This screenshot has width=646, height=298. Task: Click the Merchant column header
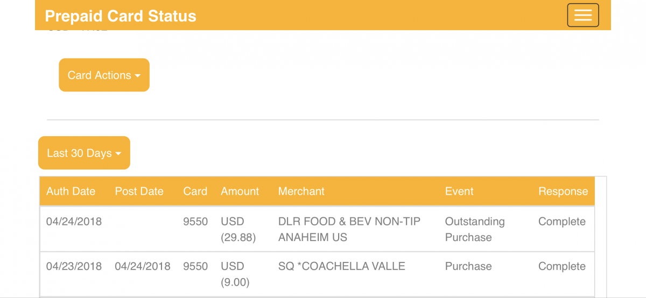301,191
